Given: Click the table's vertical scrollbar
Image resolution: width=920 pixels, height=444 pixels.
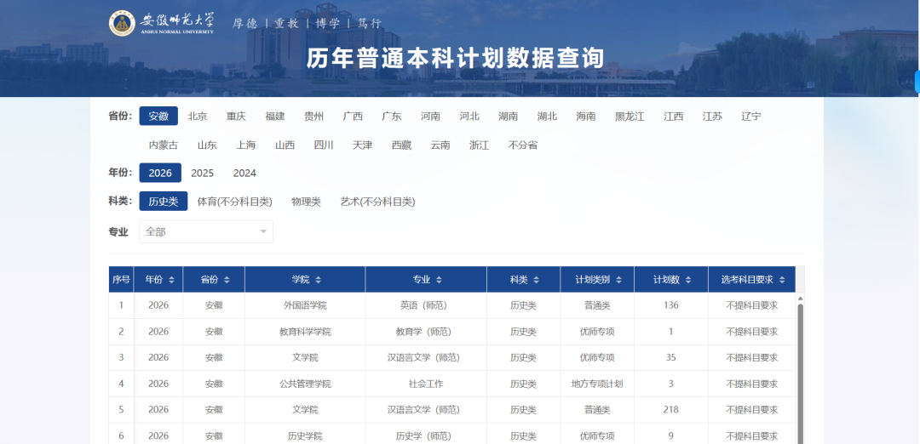Looking at the screenshot, I should (800, 373).
